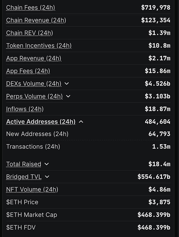
Task: Click the Chain Revenue (24h) label
Action: [36, 20]
